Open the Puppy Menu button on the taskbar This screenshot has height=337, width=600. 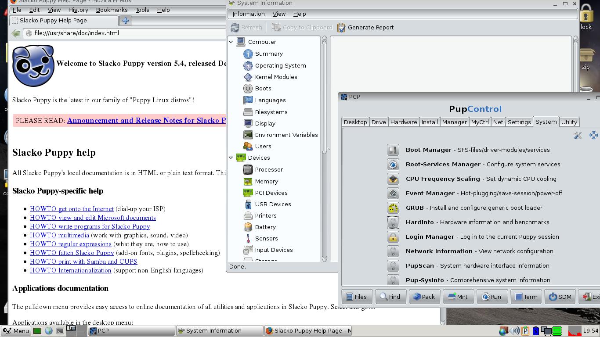click(16, 331)
